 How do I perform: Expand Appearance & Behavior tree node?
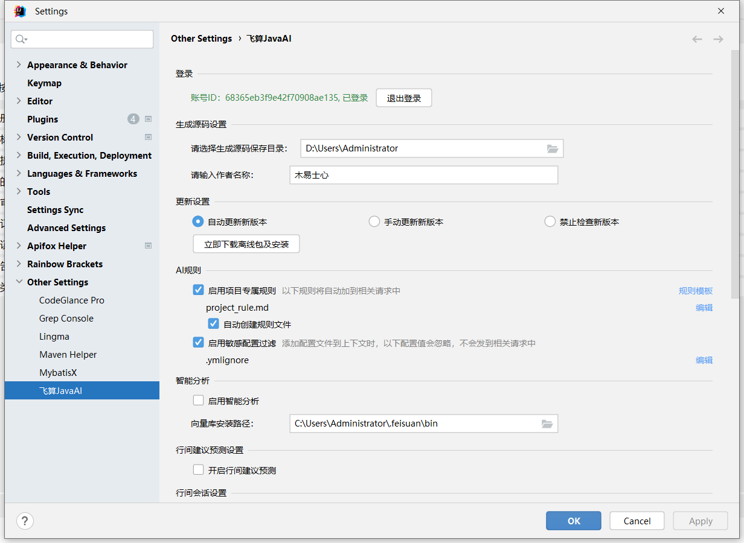click(18, 65)
